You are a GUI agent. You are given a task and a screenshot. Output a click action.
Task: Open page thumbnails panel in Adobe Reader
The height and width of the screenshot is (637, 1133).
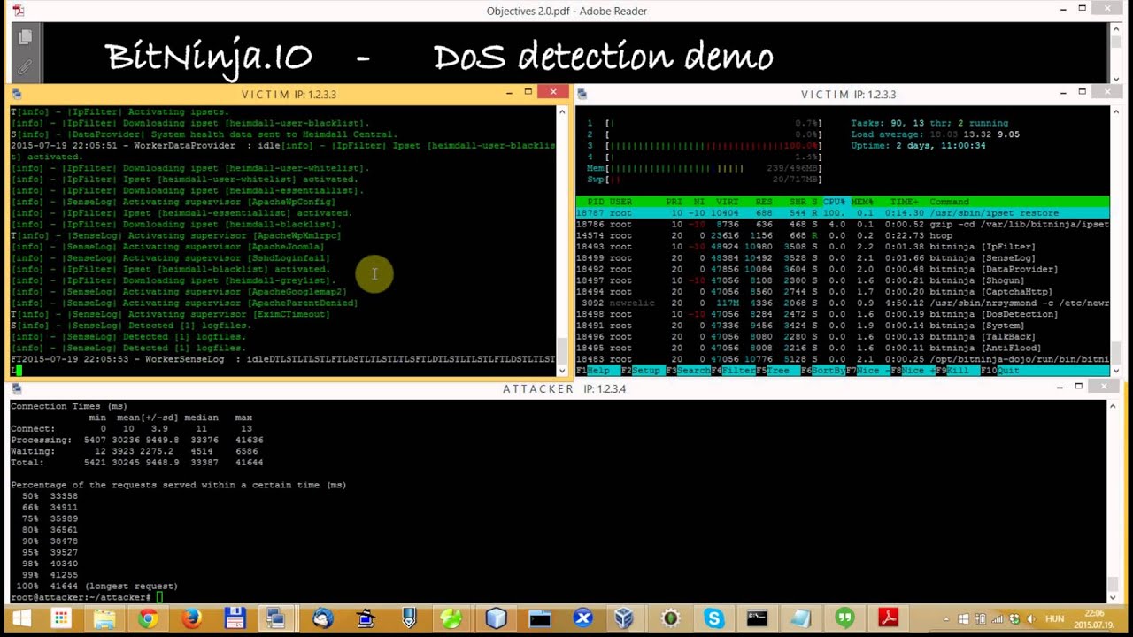point(25,37)
